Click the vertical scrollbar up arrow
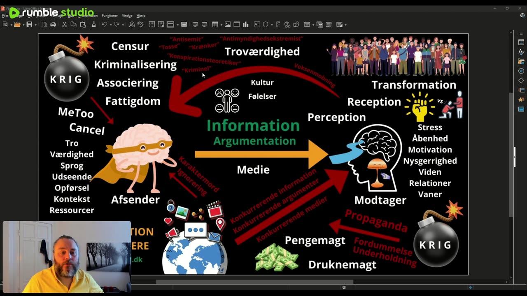 pos(511,33)
